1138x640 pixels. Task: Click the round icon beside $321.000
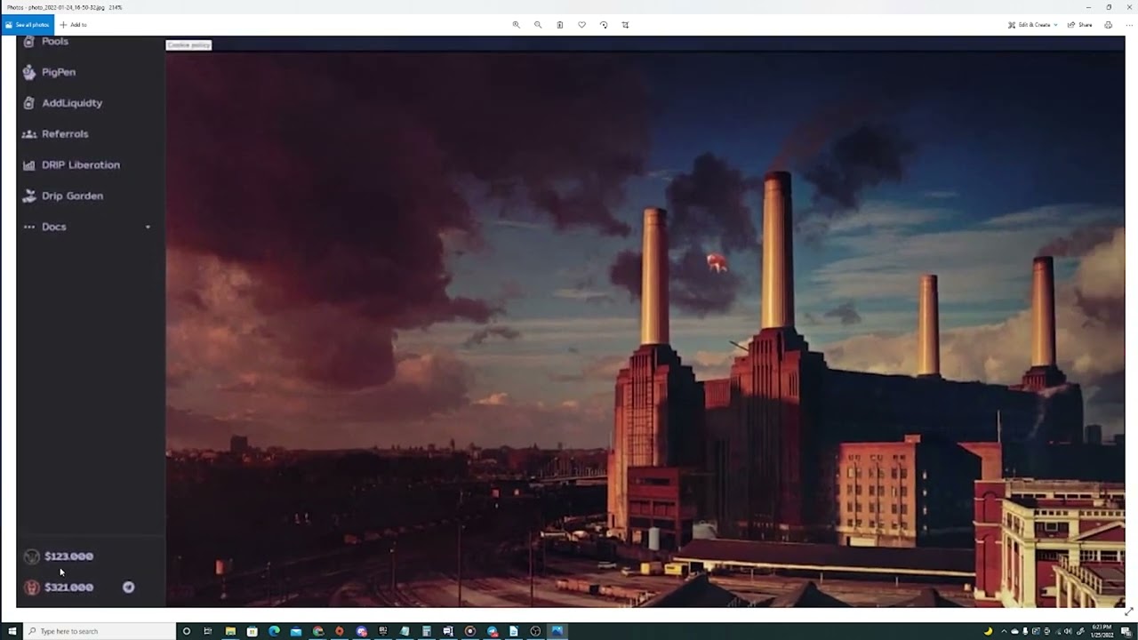click(x=129, y=588)
